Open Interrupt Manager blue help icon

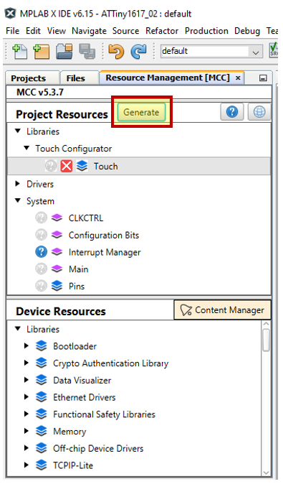point(41,252)
